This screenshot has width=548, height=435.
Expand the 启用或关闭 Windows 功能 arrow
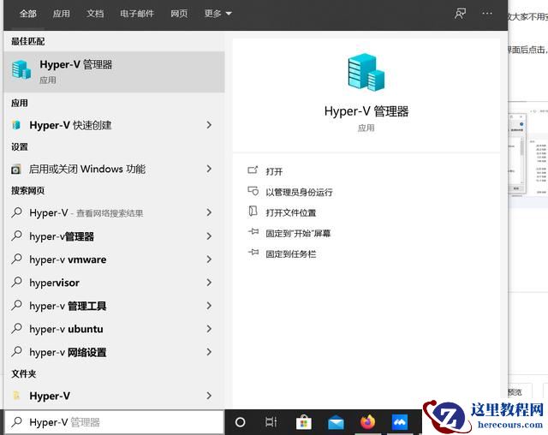pos(209,169)
